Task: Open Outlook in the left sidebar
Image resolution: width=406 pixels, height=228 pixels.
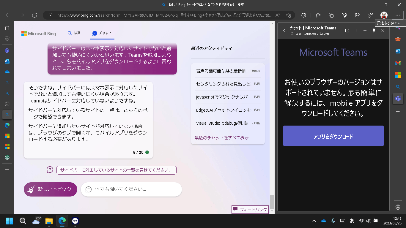Action: pyautogui.click(x=7, y=61)
